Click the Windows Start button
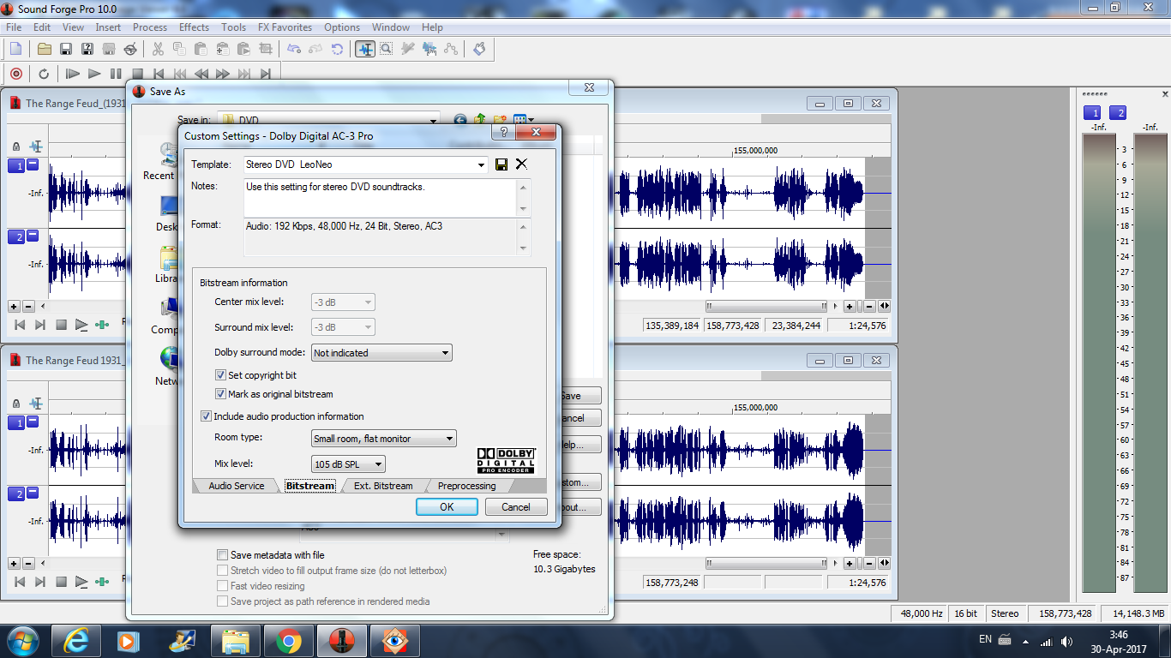Image resolution: width=1171 pixels, height=658 pixels. [22, 640]
